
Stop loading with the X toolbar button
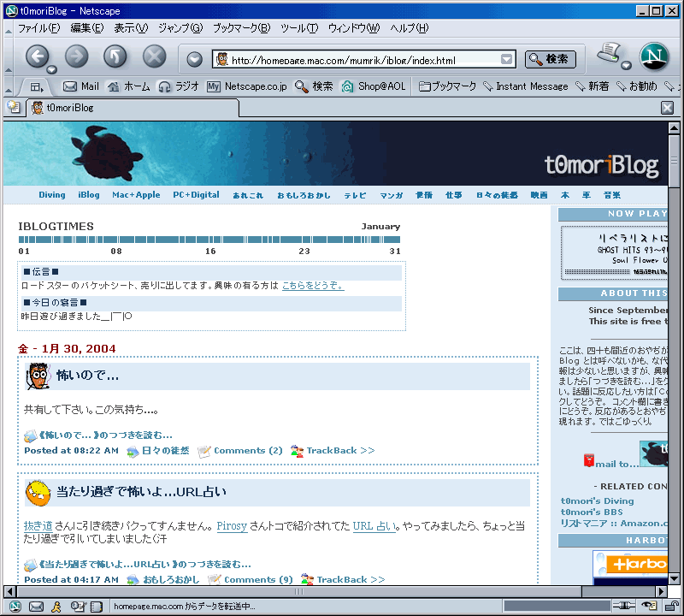[155, 56]
